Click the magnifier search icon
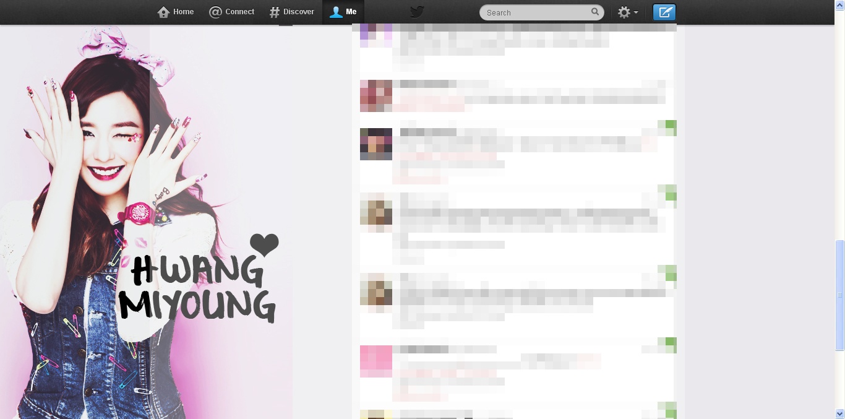The height and width of the screenshot is (419, 845). click(594, 12)
